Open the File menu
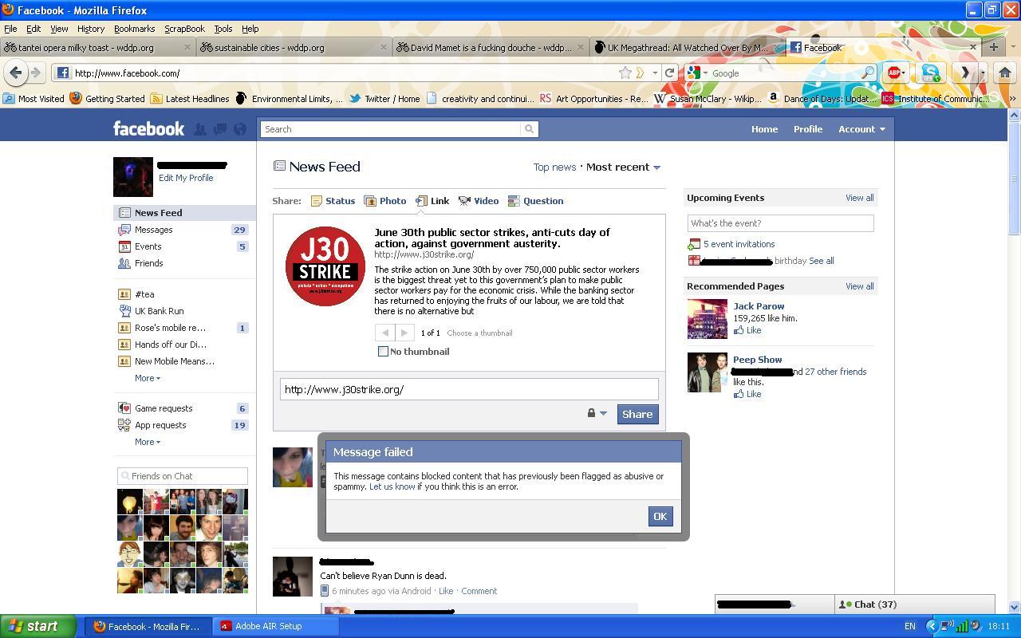Screen dimensions: 1021x638 (10, 29)
